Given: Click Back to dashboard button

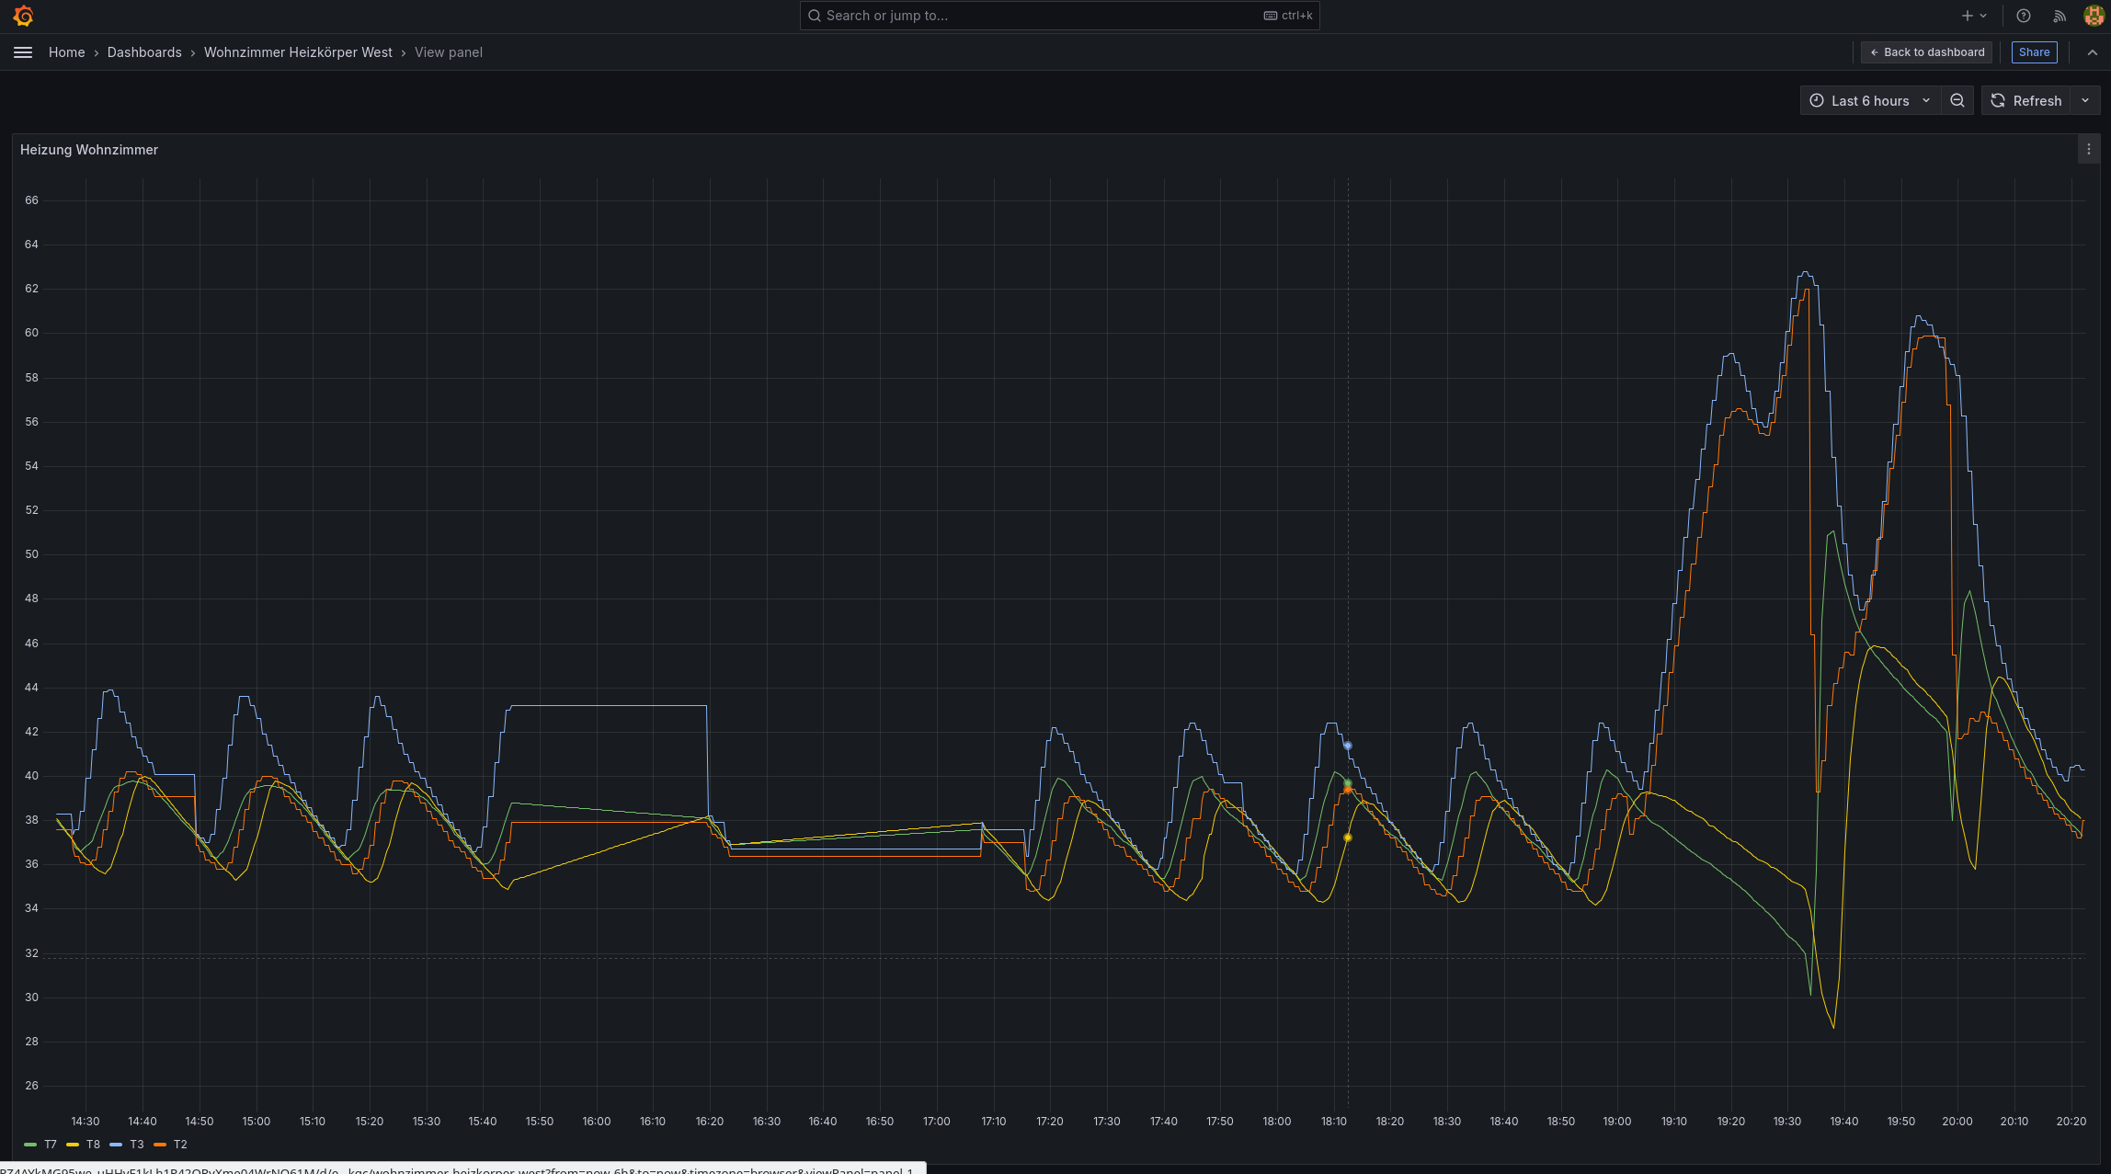Looking at the screenshot, I should tap(1926, 52).
